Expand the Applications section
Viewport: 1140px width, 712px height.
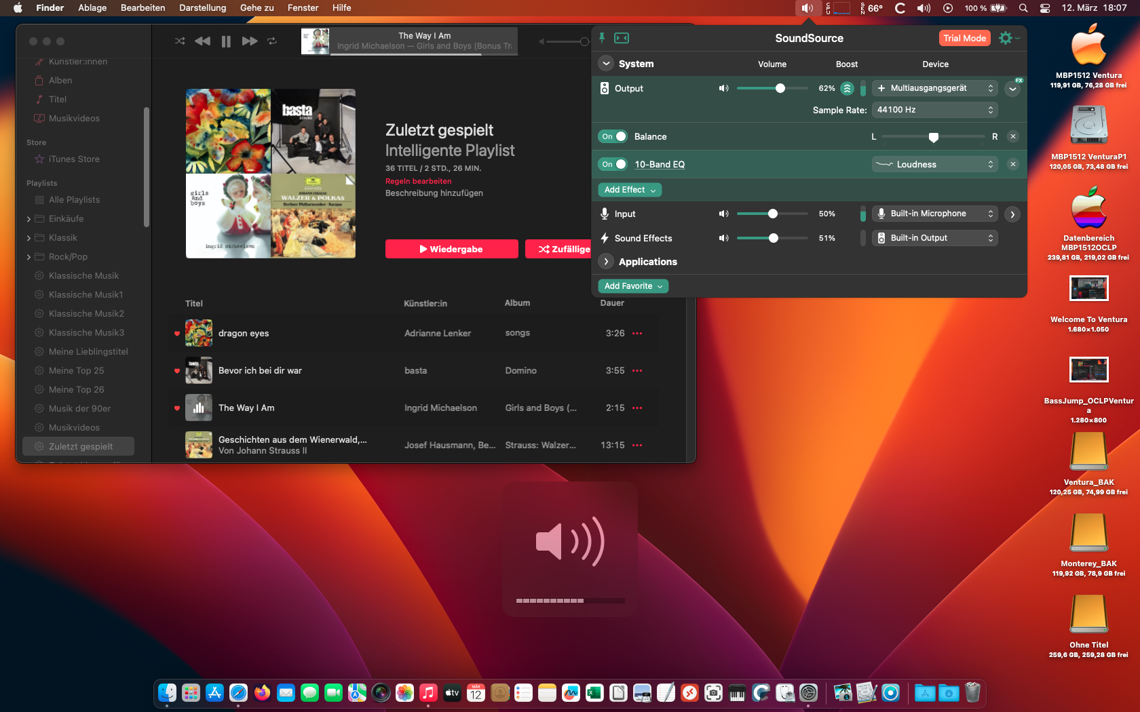pyautogui.click(x=606, y=262)
